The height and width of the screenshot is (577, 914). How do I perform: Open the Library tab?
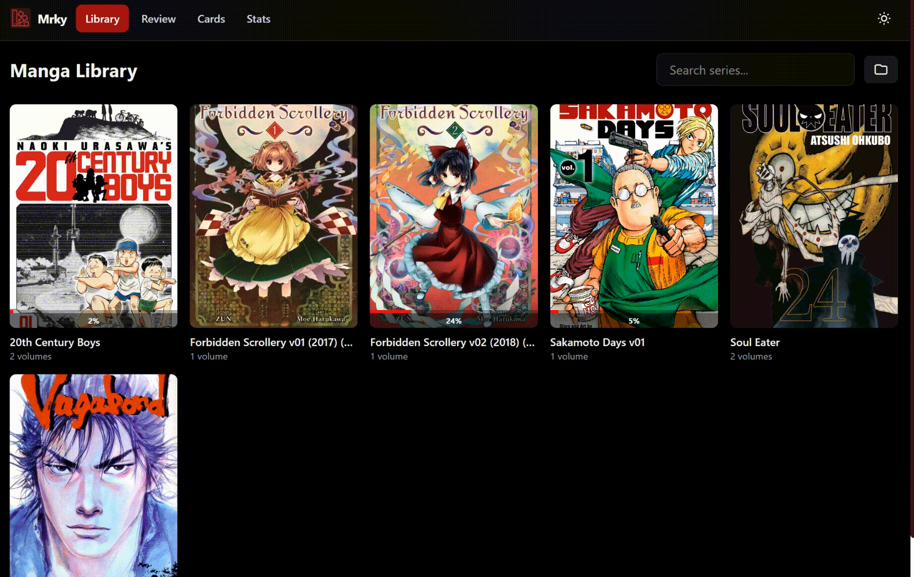pyautogui.click(x=102, y=19)
